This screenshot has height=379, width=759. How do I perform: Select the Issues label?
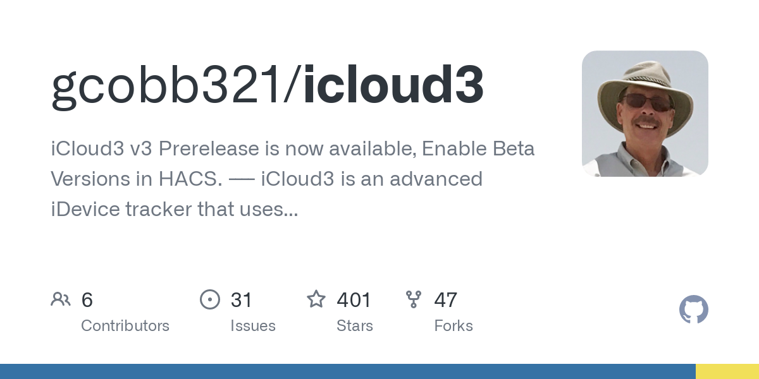click(x=253, y=326)
